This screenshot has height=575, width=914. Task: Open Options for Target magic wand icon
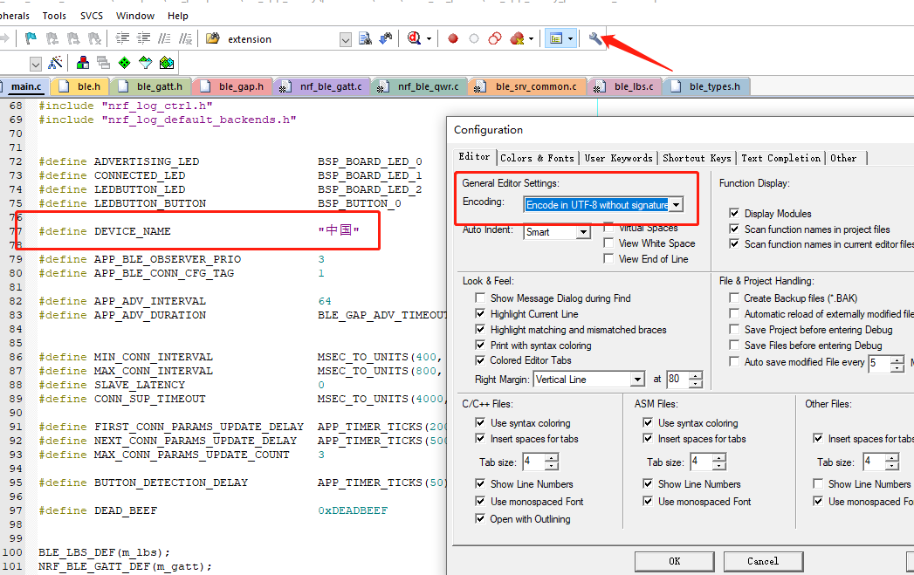pyautogui.click(x=55, y=62)
